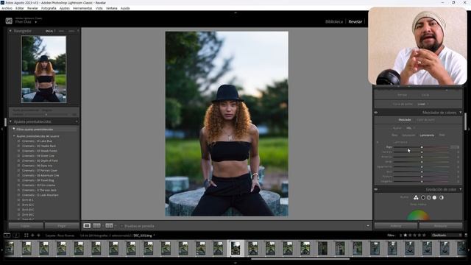Screen dimensions: 471x265
Task: Open the Vista menu
Action: point(99,8)
